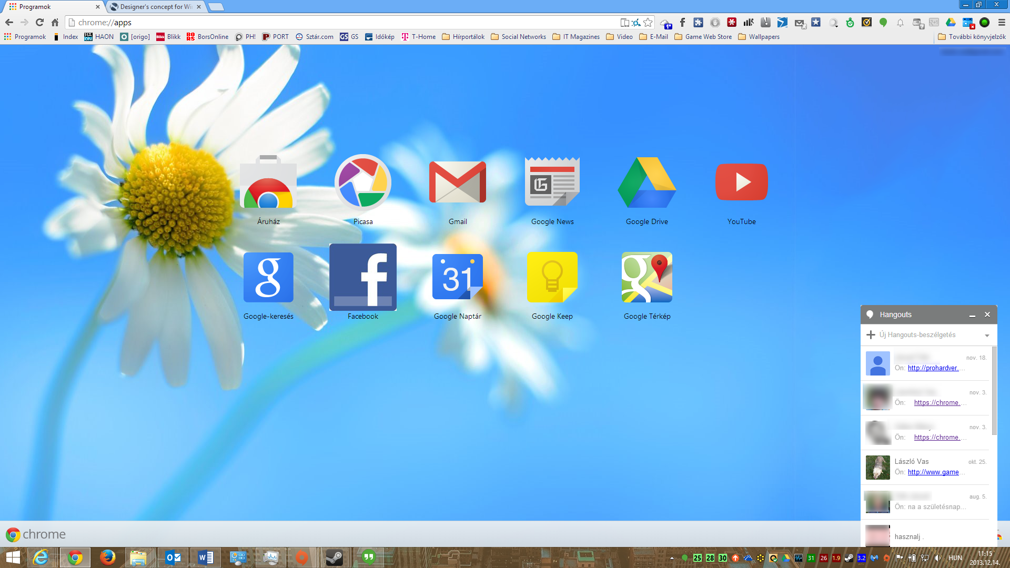
Task: Click the calendar extension icon with red badge
Action: [x=968, y=23]
